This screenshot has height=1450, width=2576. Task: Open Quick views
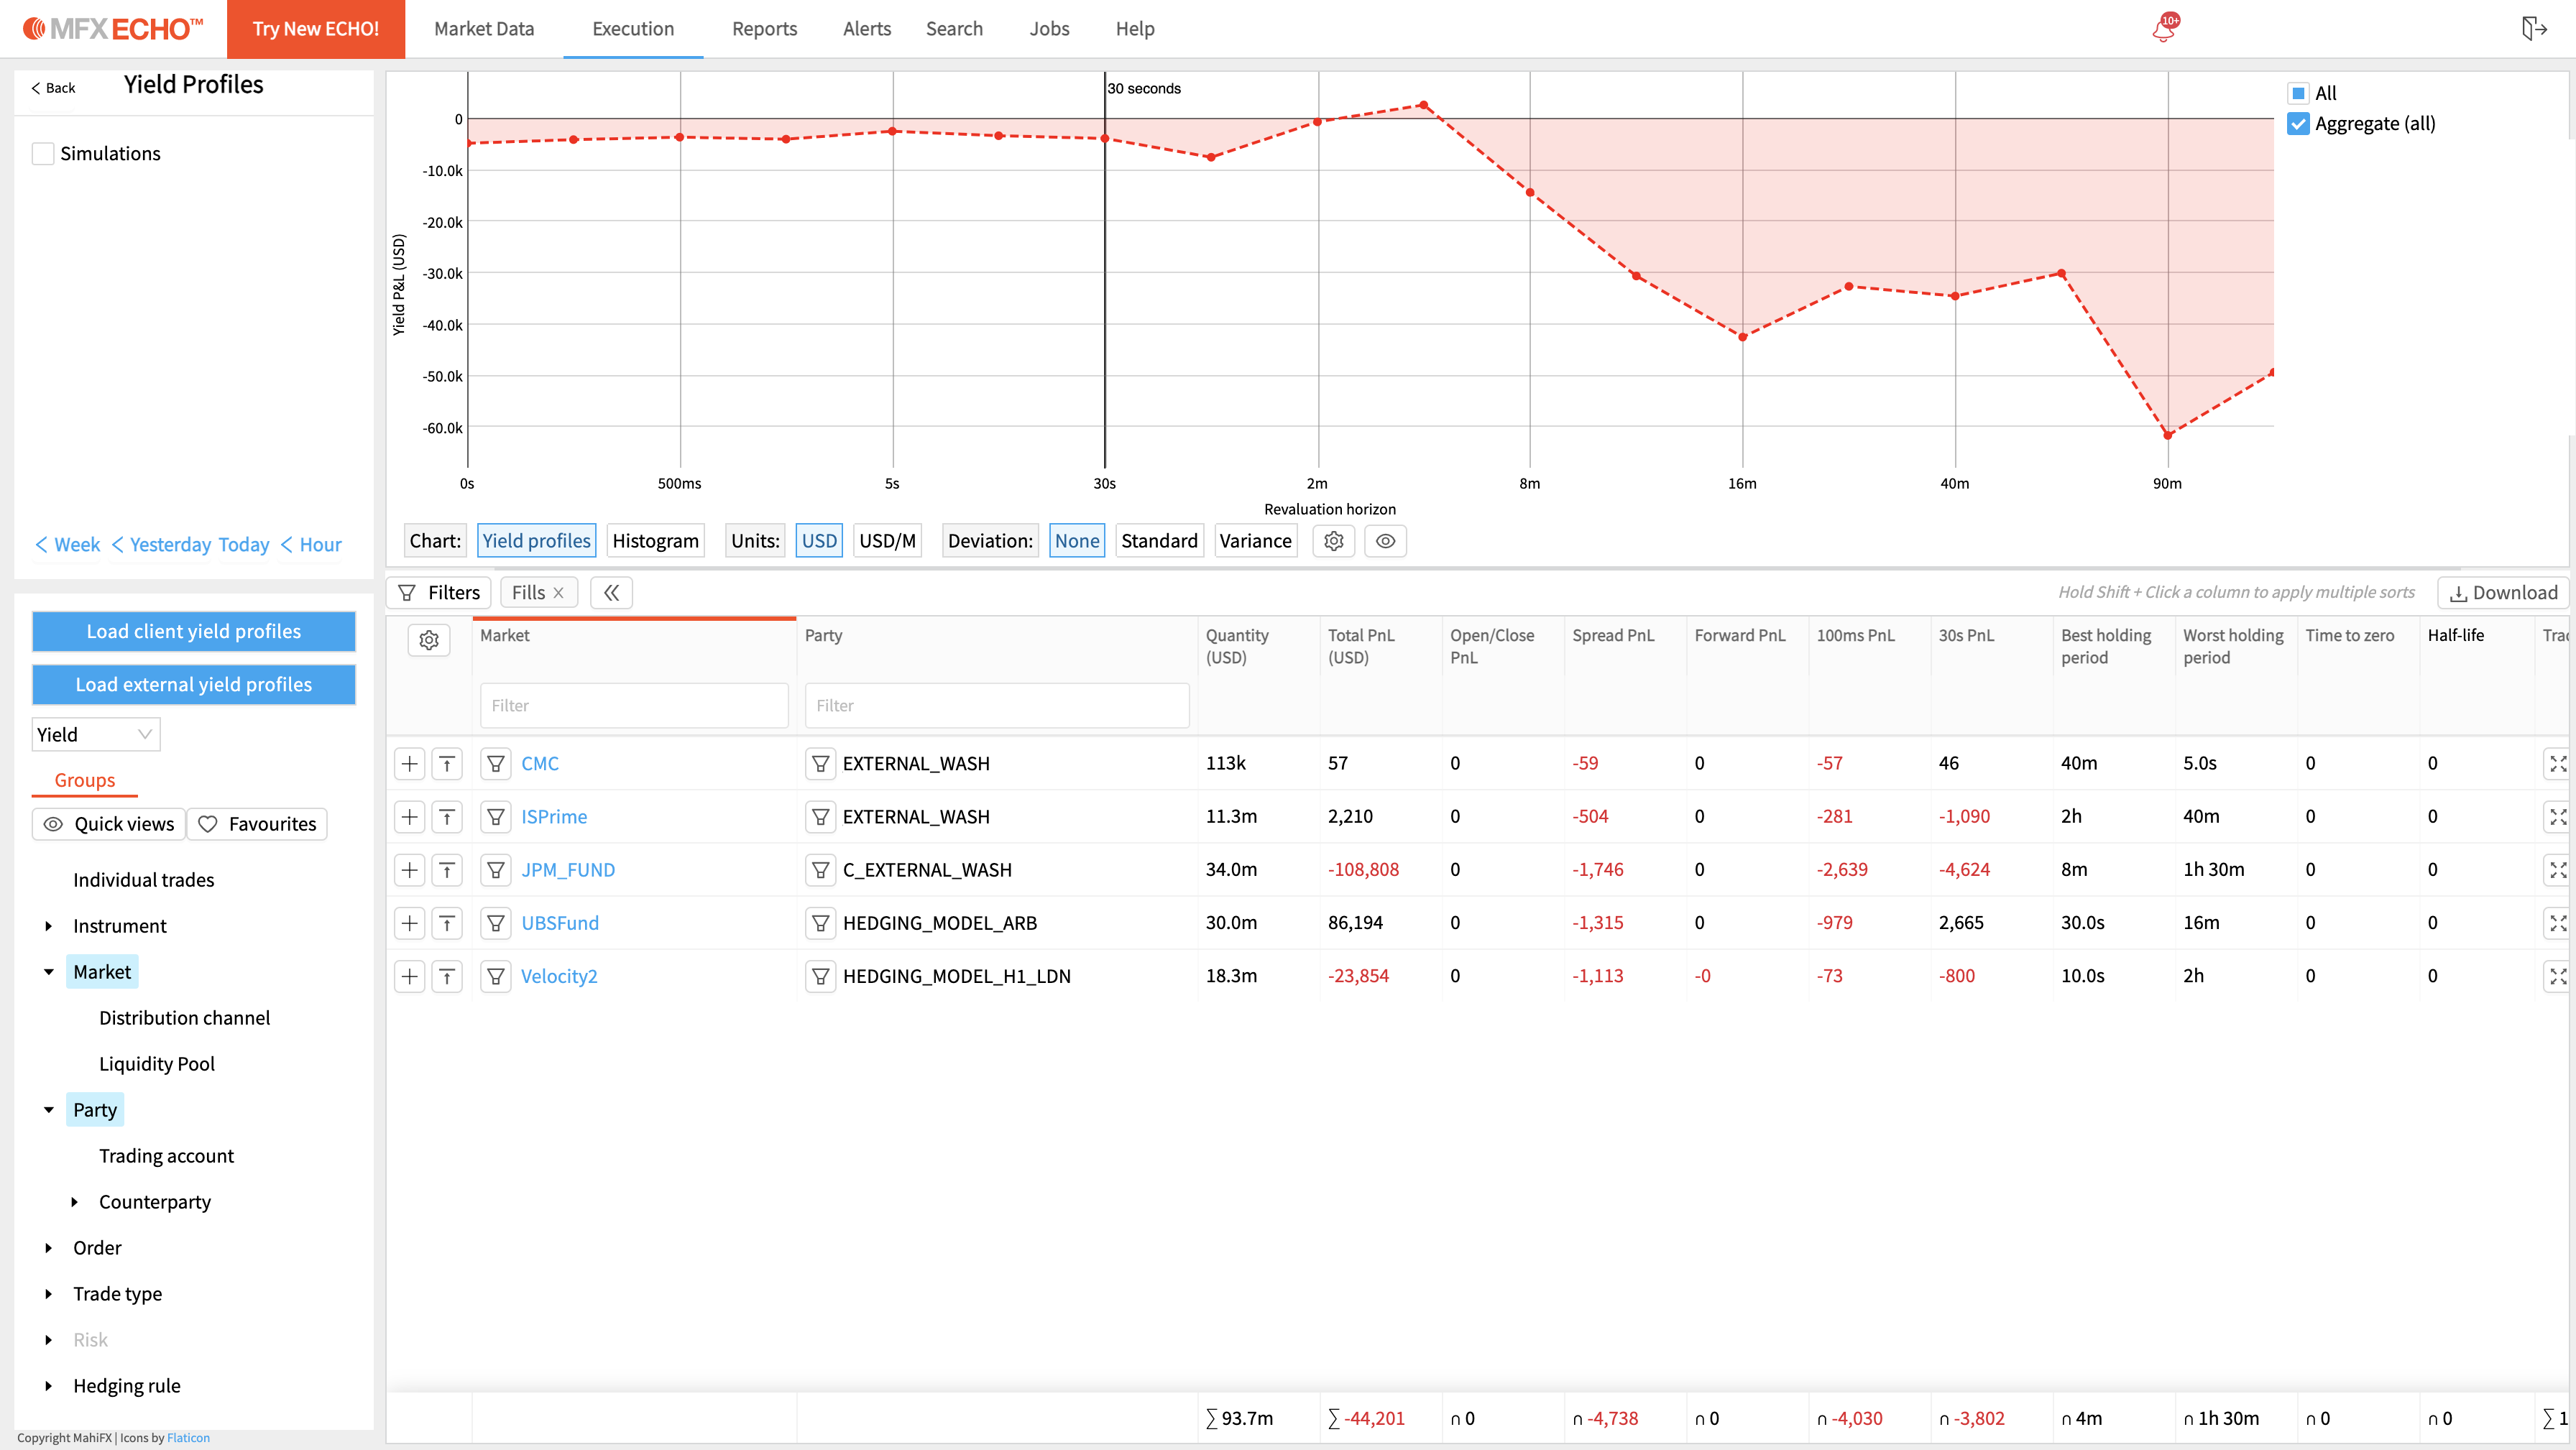(110, 824)
